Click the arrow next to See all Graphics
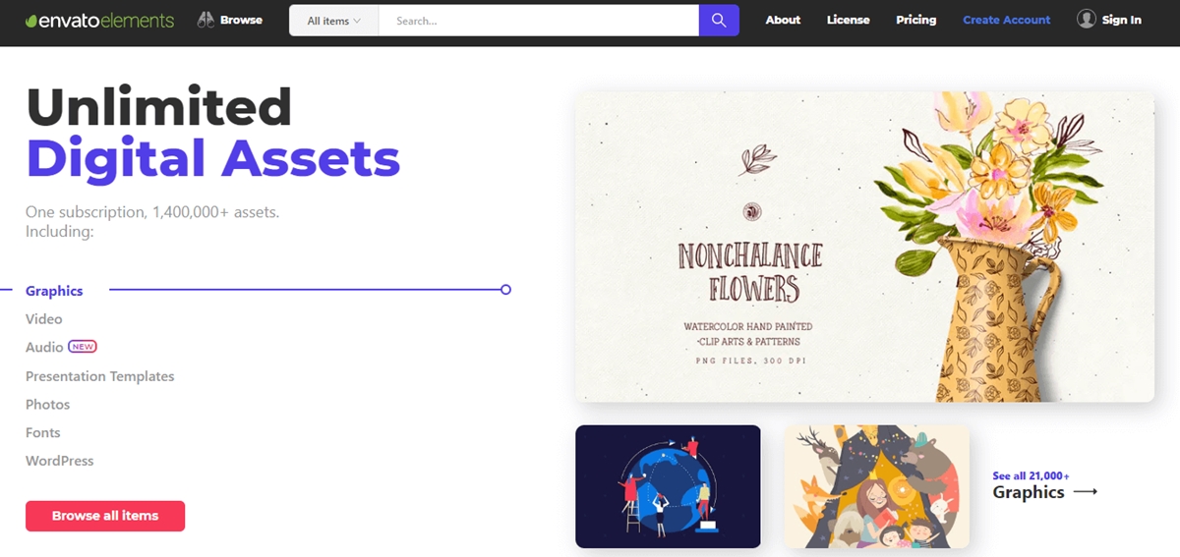The height and width of the screenshot is (557, 1180). [x=1086, y=492]
